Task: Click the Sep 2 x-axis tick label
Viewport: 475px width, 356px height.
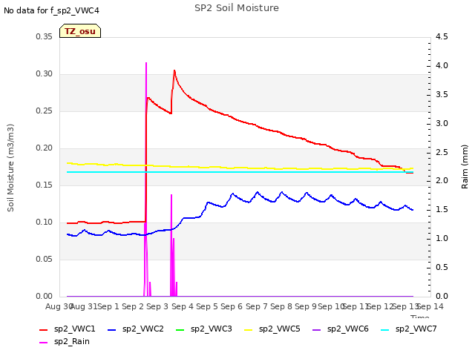Action: click(x=133, y=306)
